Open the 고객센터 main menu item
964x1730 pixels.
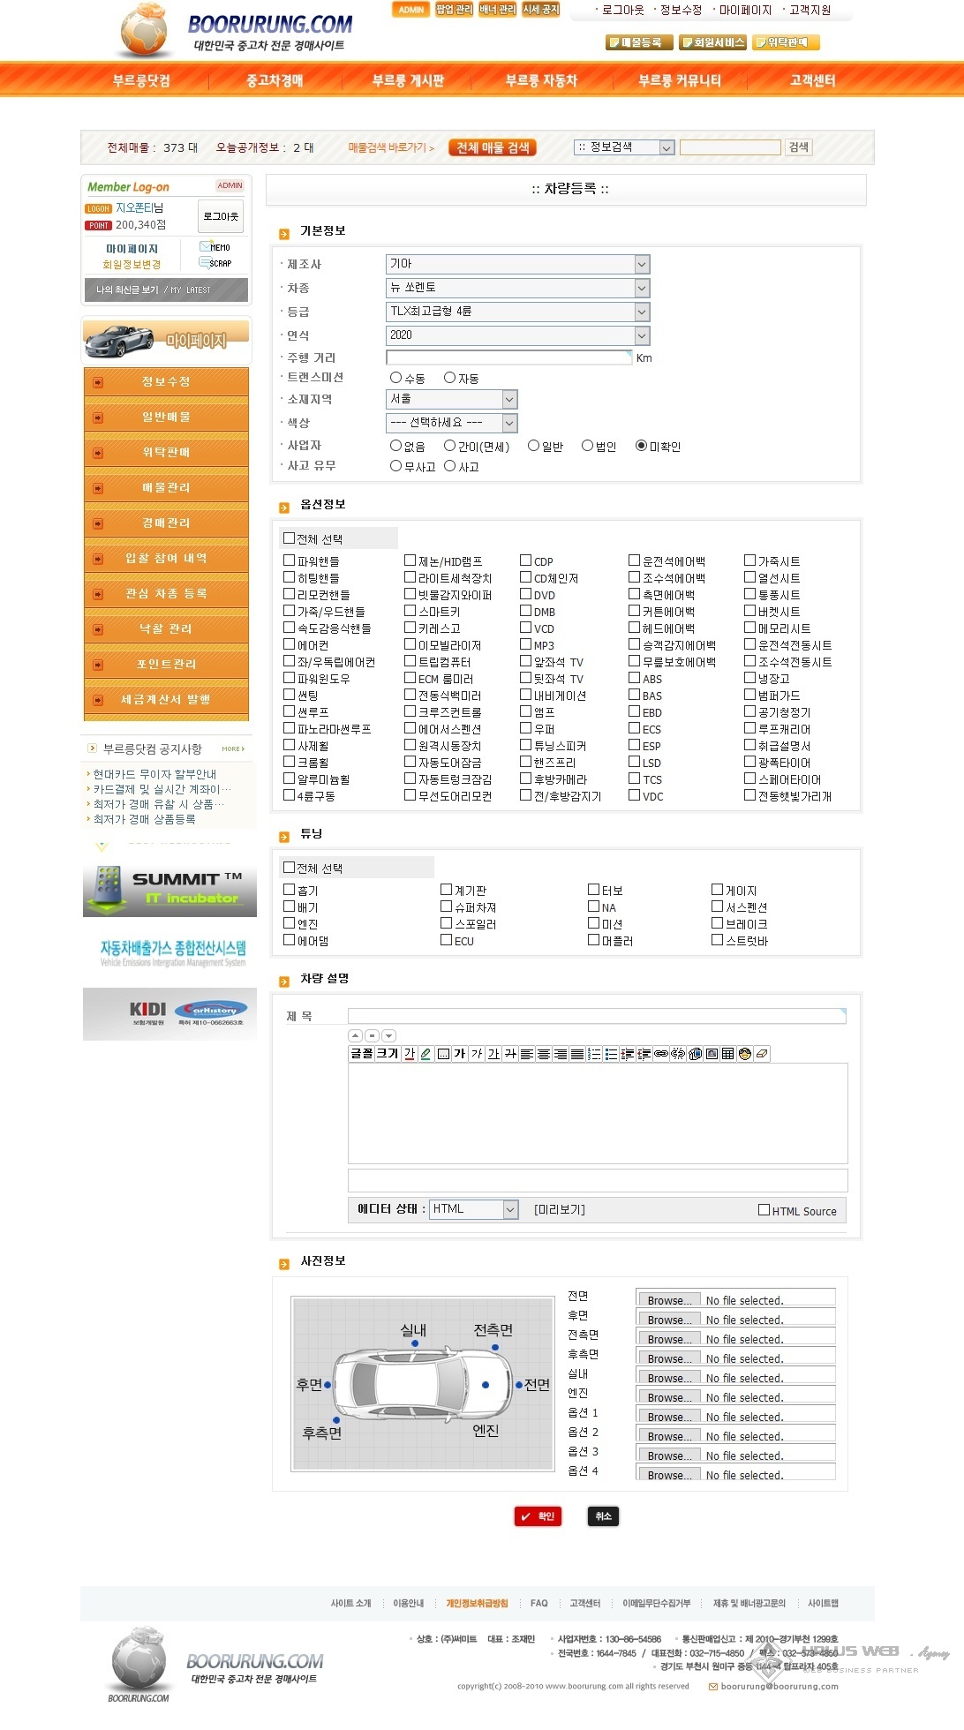[x=812, y=80]
